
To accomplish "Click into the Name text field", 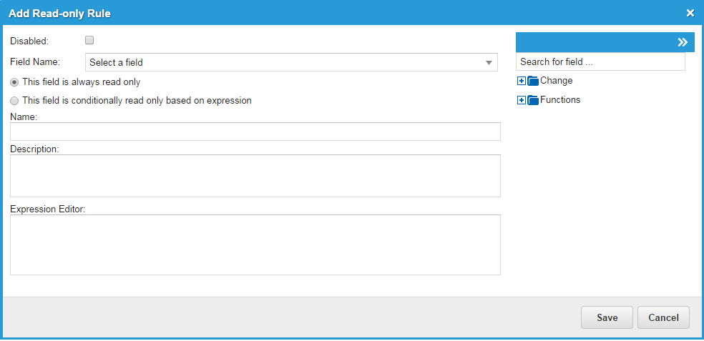I will tap(255, 132).
